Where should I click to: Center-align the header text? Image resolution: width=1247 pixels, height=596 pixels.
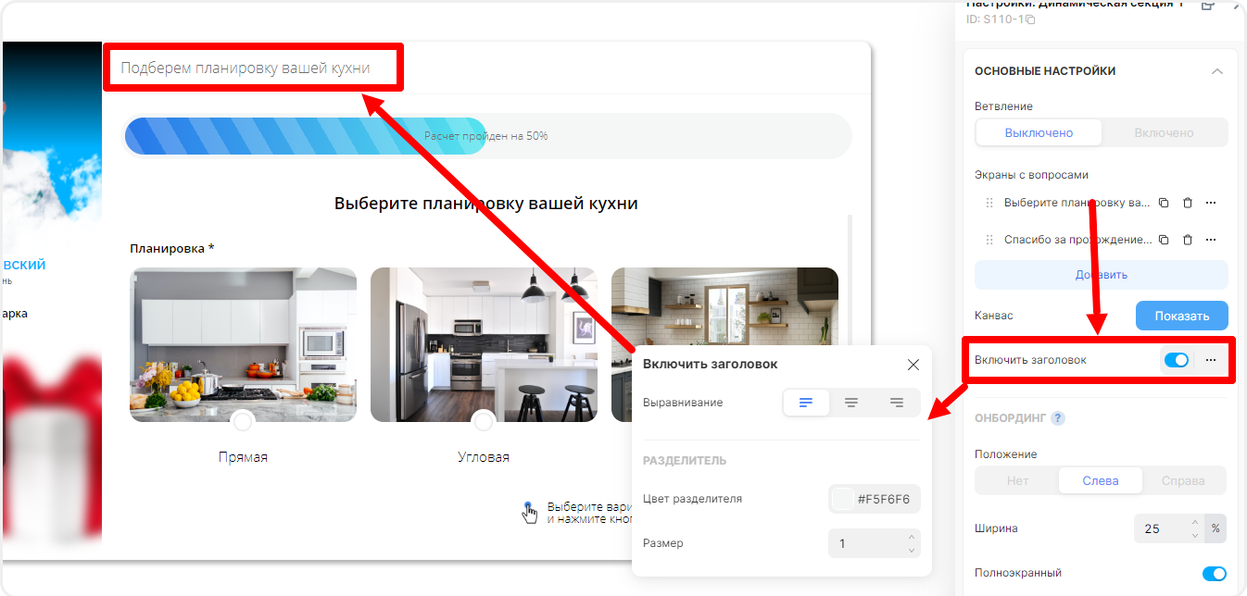click(x=851, y=403)
